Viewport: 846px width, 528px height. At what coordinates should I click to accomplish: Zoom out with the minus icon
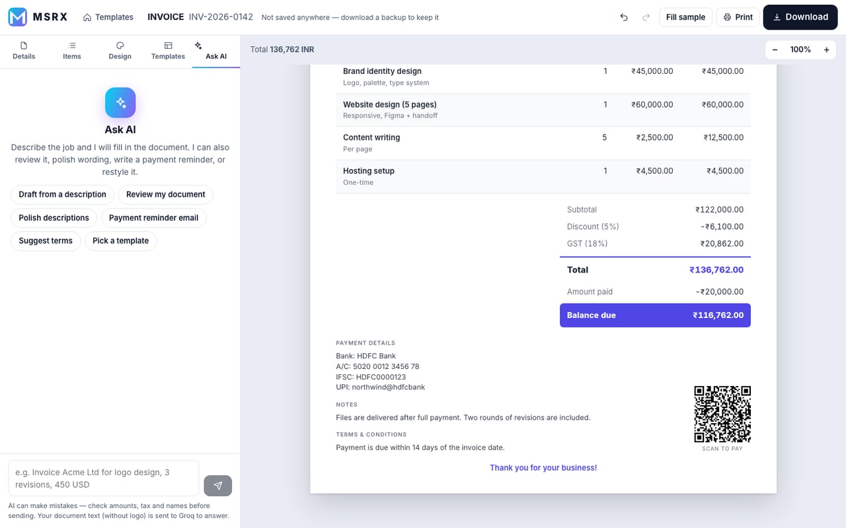[x=775, y=49]
